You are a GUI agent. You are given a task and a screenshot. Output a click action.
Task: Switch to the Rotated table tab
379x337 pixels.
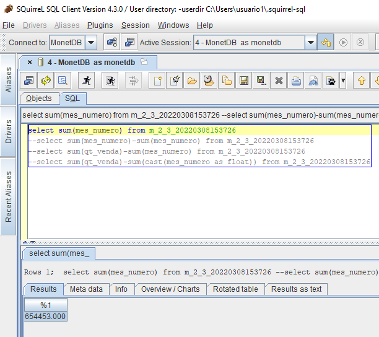coord(235,289)
